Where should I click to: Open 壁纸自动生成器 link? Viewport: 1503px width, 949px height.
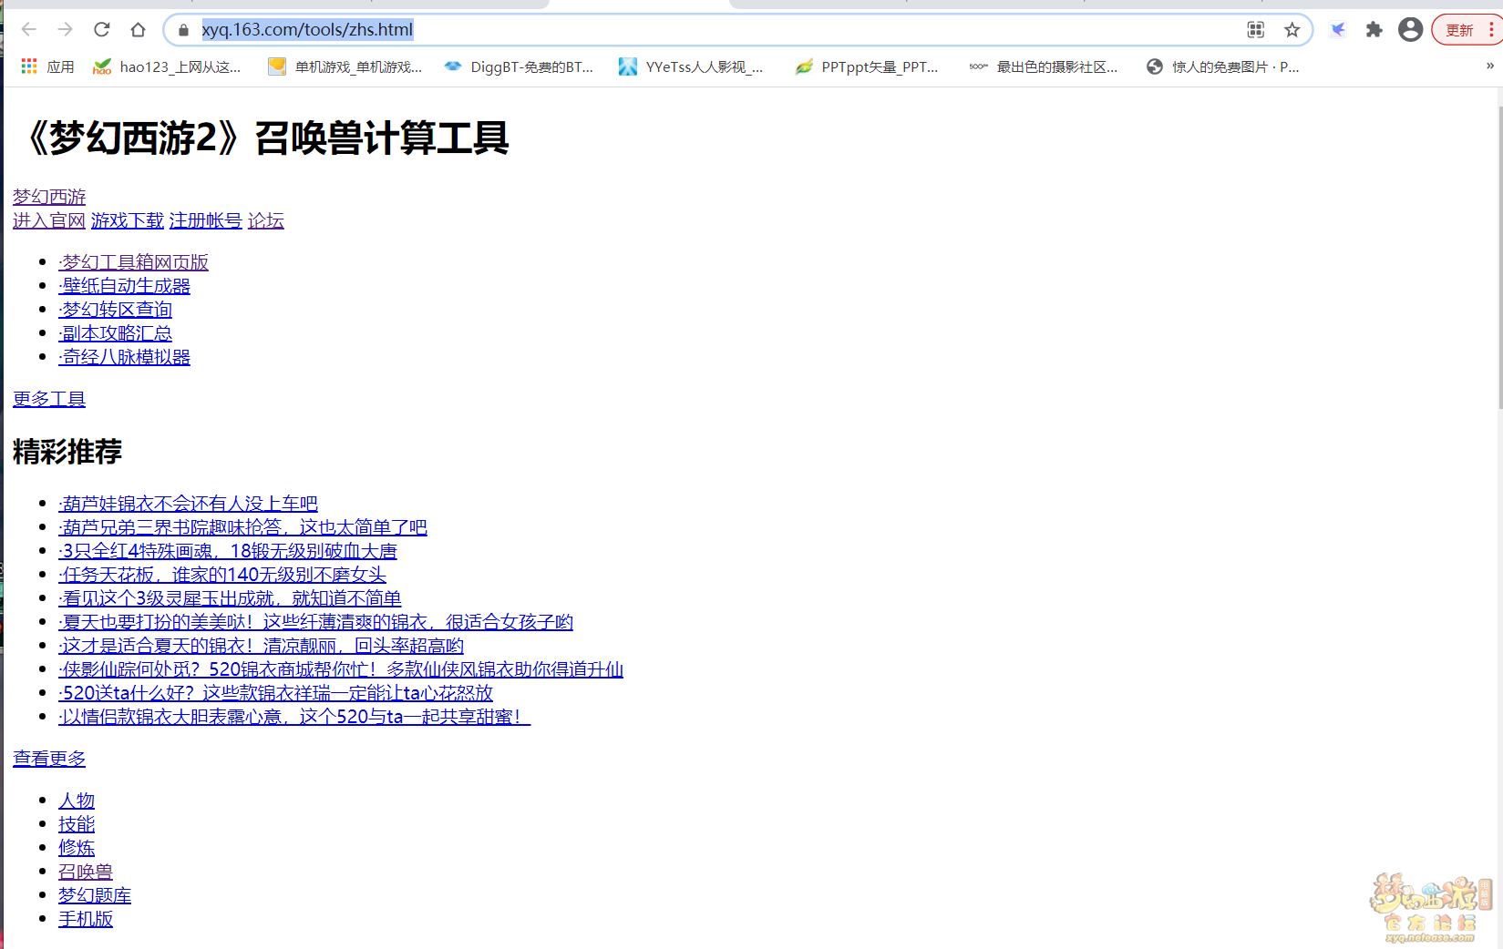coord(124,286)
